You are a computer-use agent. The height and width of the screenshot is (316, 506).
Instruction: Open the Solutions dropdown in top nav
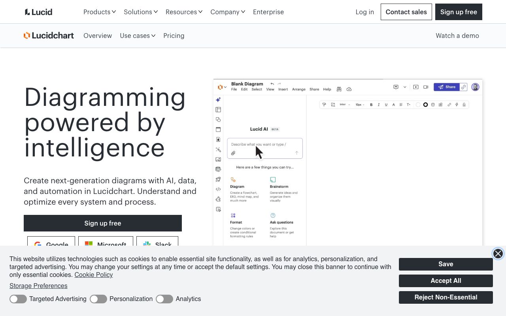[141, 12]
